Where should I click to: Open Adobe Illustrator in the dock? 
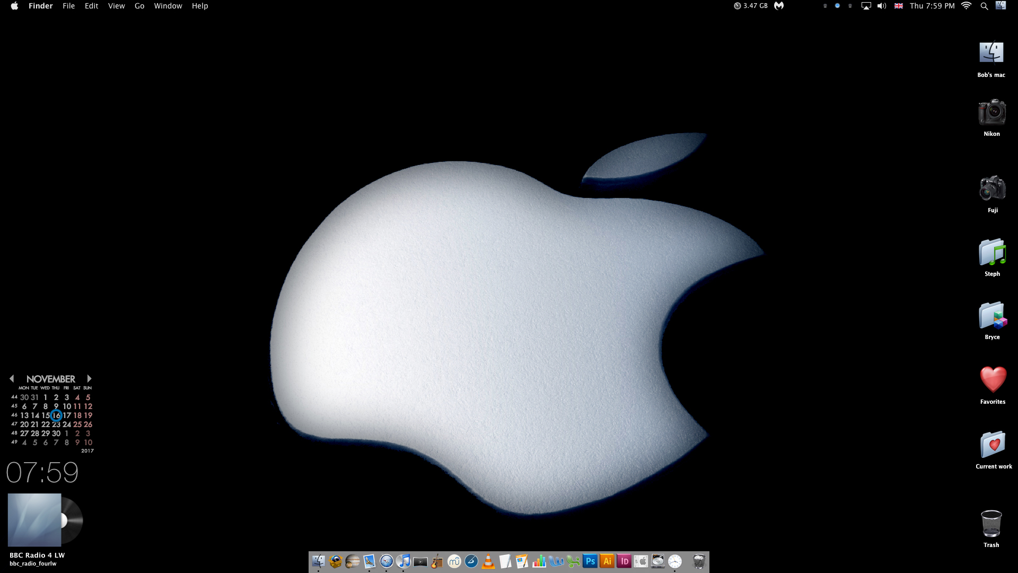click(607, 561)
